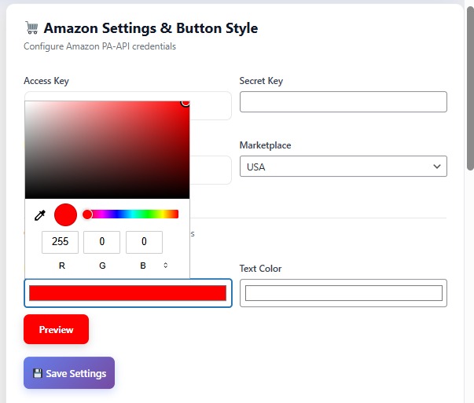Viewport: 474px width, 403px height.
Task: Click the saturation gradient color area
Action: pos(108,150)
